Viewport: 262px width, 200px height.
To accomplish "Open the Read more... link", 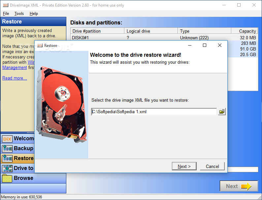I will [15, 78].
